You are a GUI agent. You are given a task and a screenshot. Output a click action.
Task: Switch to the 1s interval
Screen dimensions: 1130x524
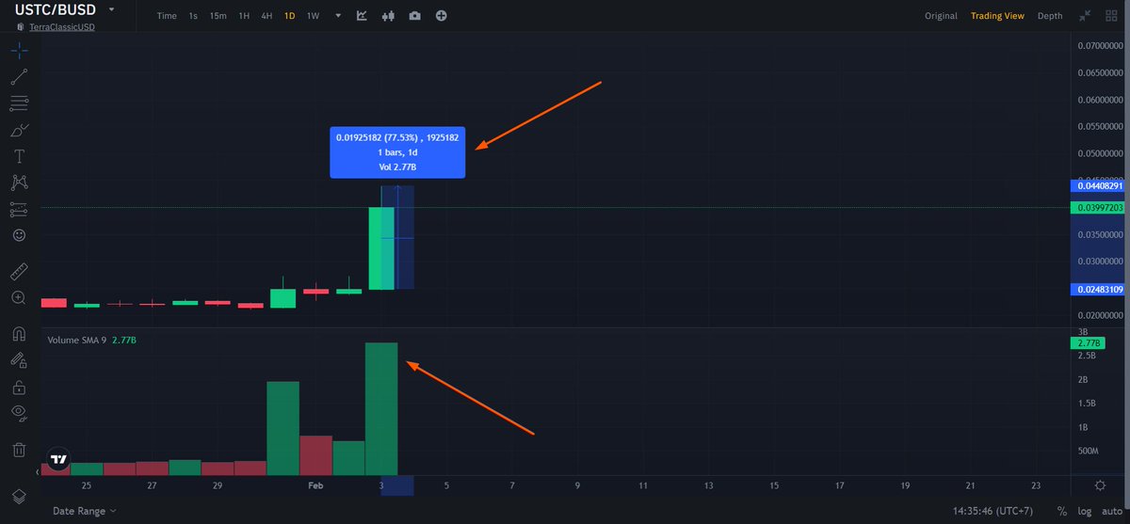(193, 16)
